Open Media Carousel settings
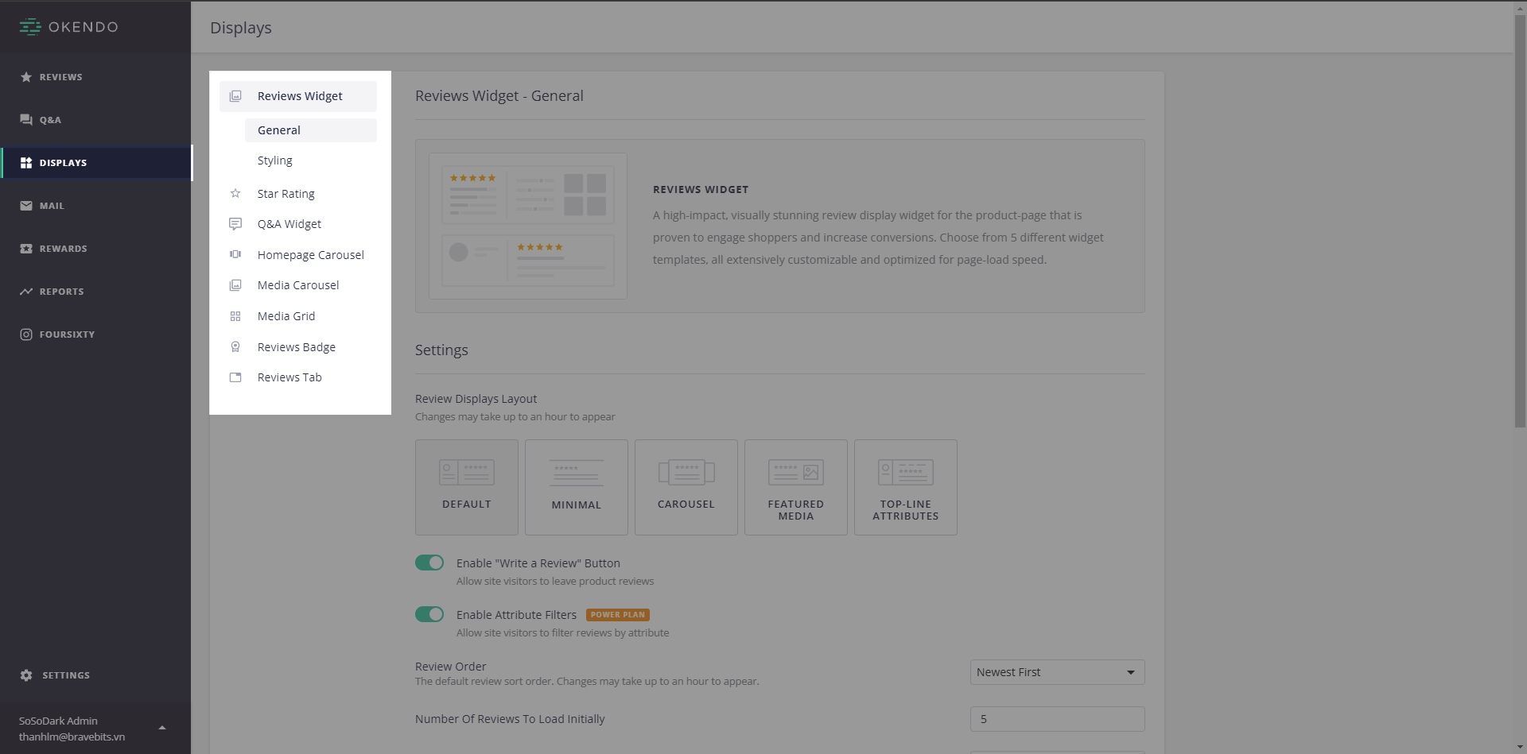Image resolution: width=1527 pixels, height=754 pixels. click(298, 285)
